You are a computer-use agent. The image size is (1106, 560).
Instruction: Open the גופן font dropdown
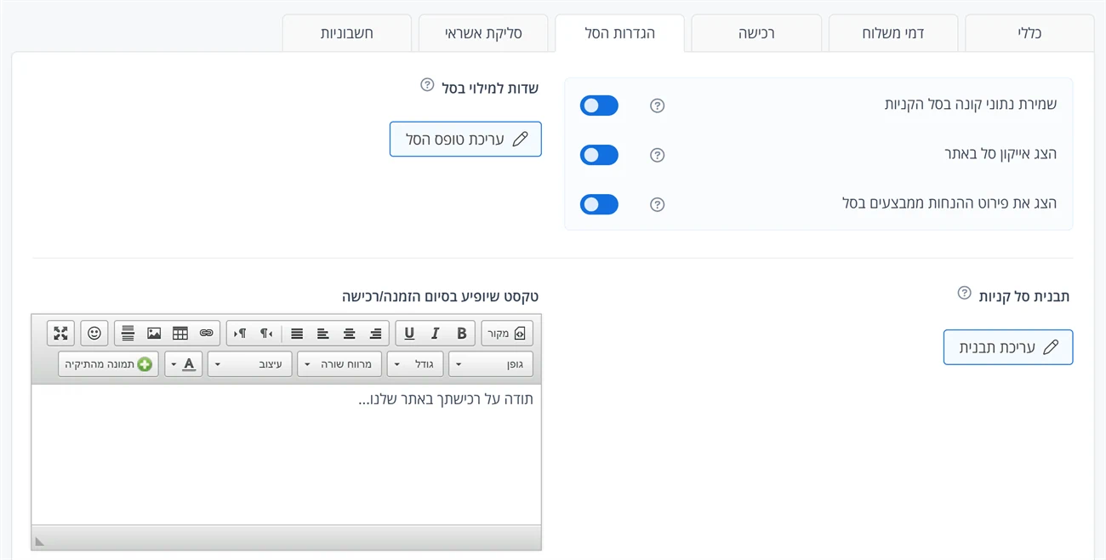click(491, 364)
